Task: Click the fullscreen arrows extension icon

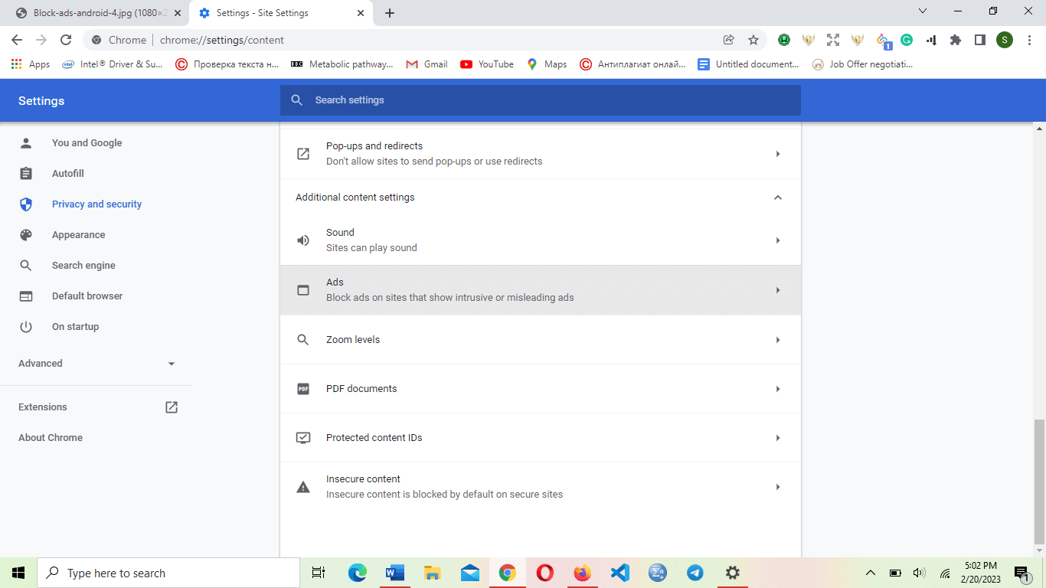Action: pyautogui.click(x=833, y=40)
